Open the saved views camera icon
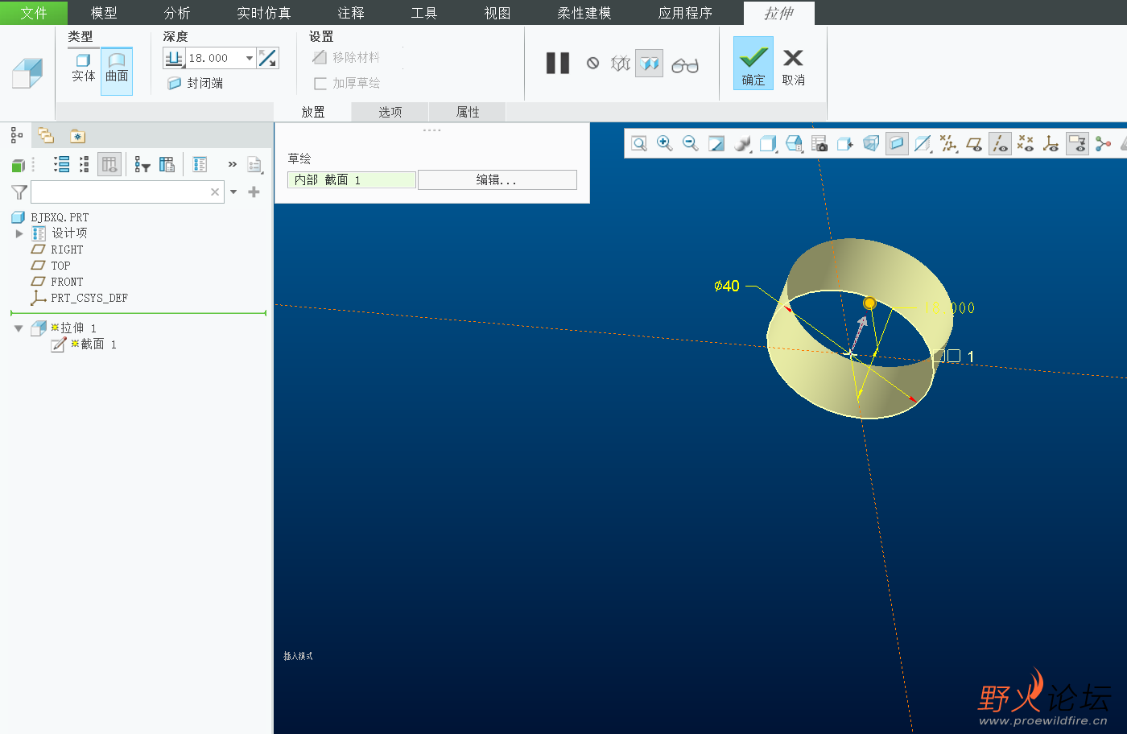Screen dimensions: 1127x734 [x=819, y=143]
